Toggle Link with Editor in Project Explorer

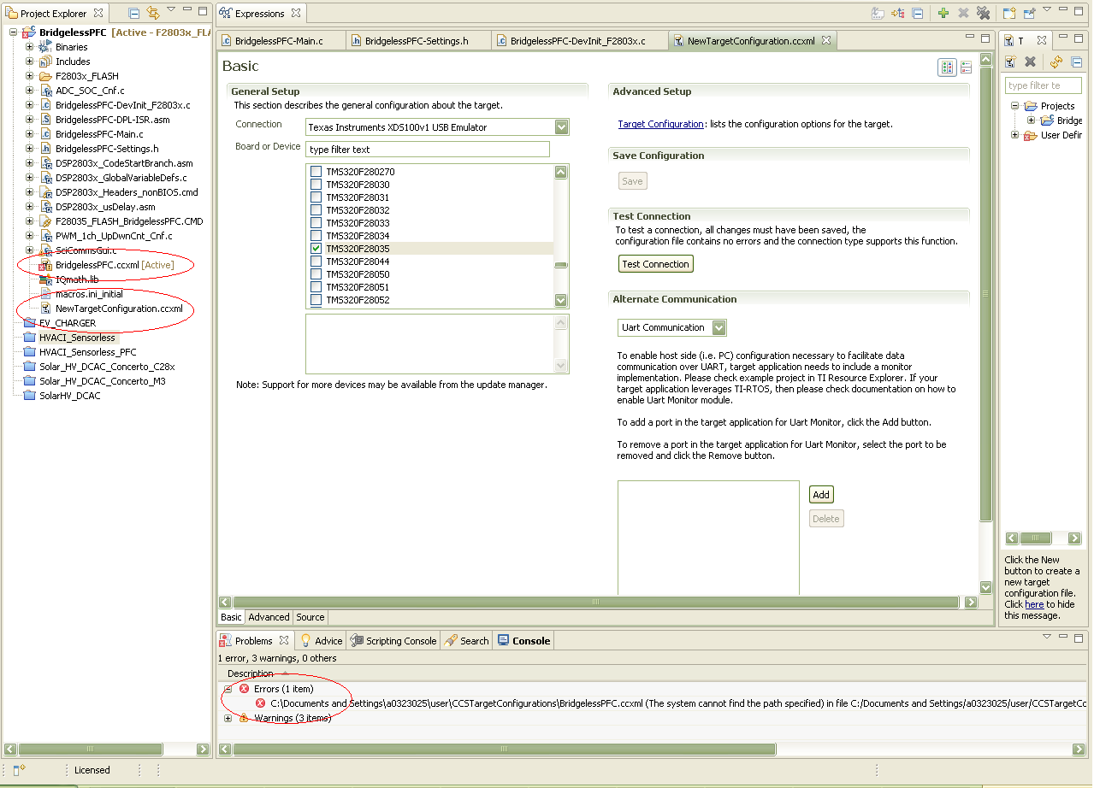pyautogui.click(x=153, y=13)
